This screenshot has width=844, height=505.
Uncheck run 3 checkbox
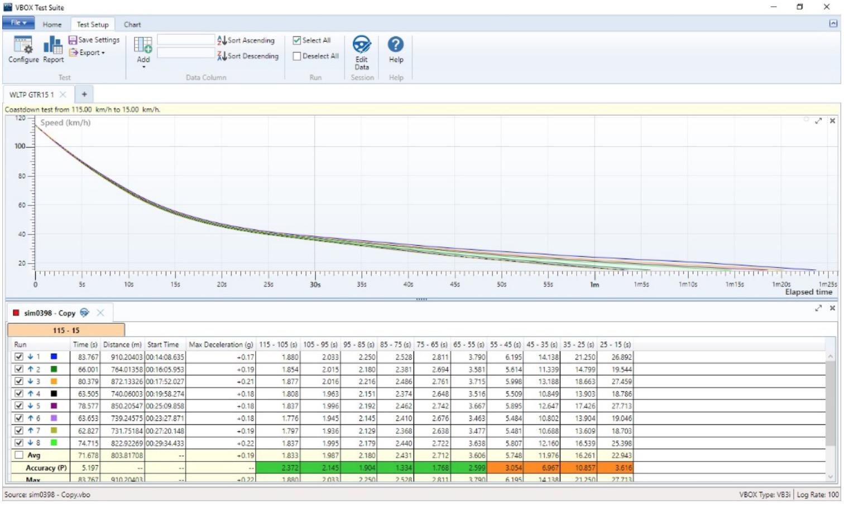click(19, 381)
